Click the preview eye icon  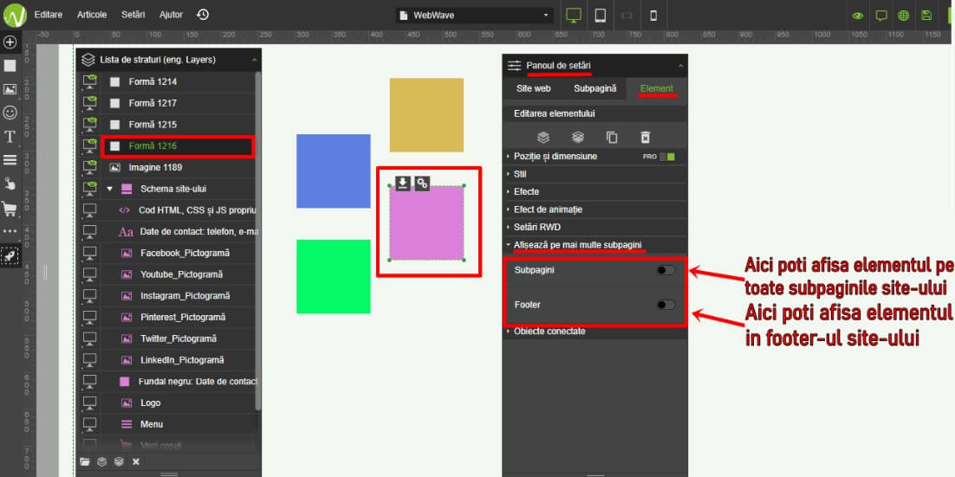click(858, 15)
